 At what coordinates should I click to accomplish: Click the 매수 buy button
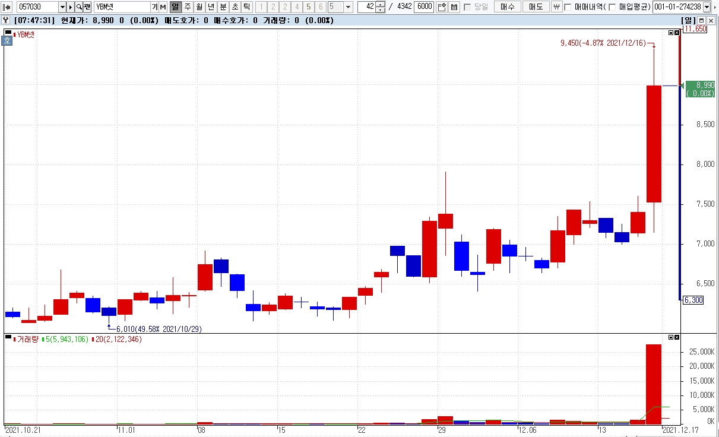click(508, 7)
